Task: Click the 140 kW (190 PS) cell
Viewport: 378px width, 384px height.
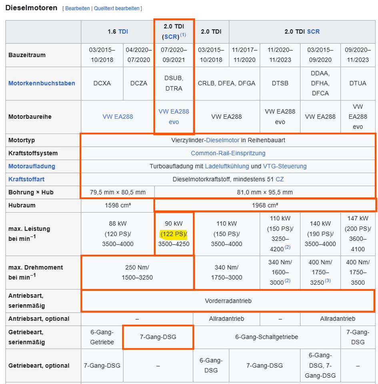Action: (x=320, y=234)
